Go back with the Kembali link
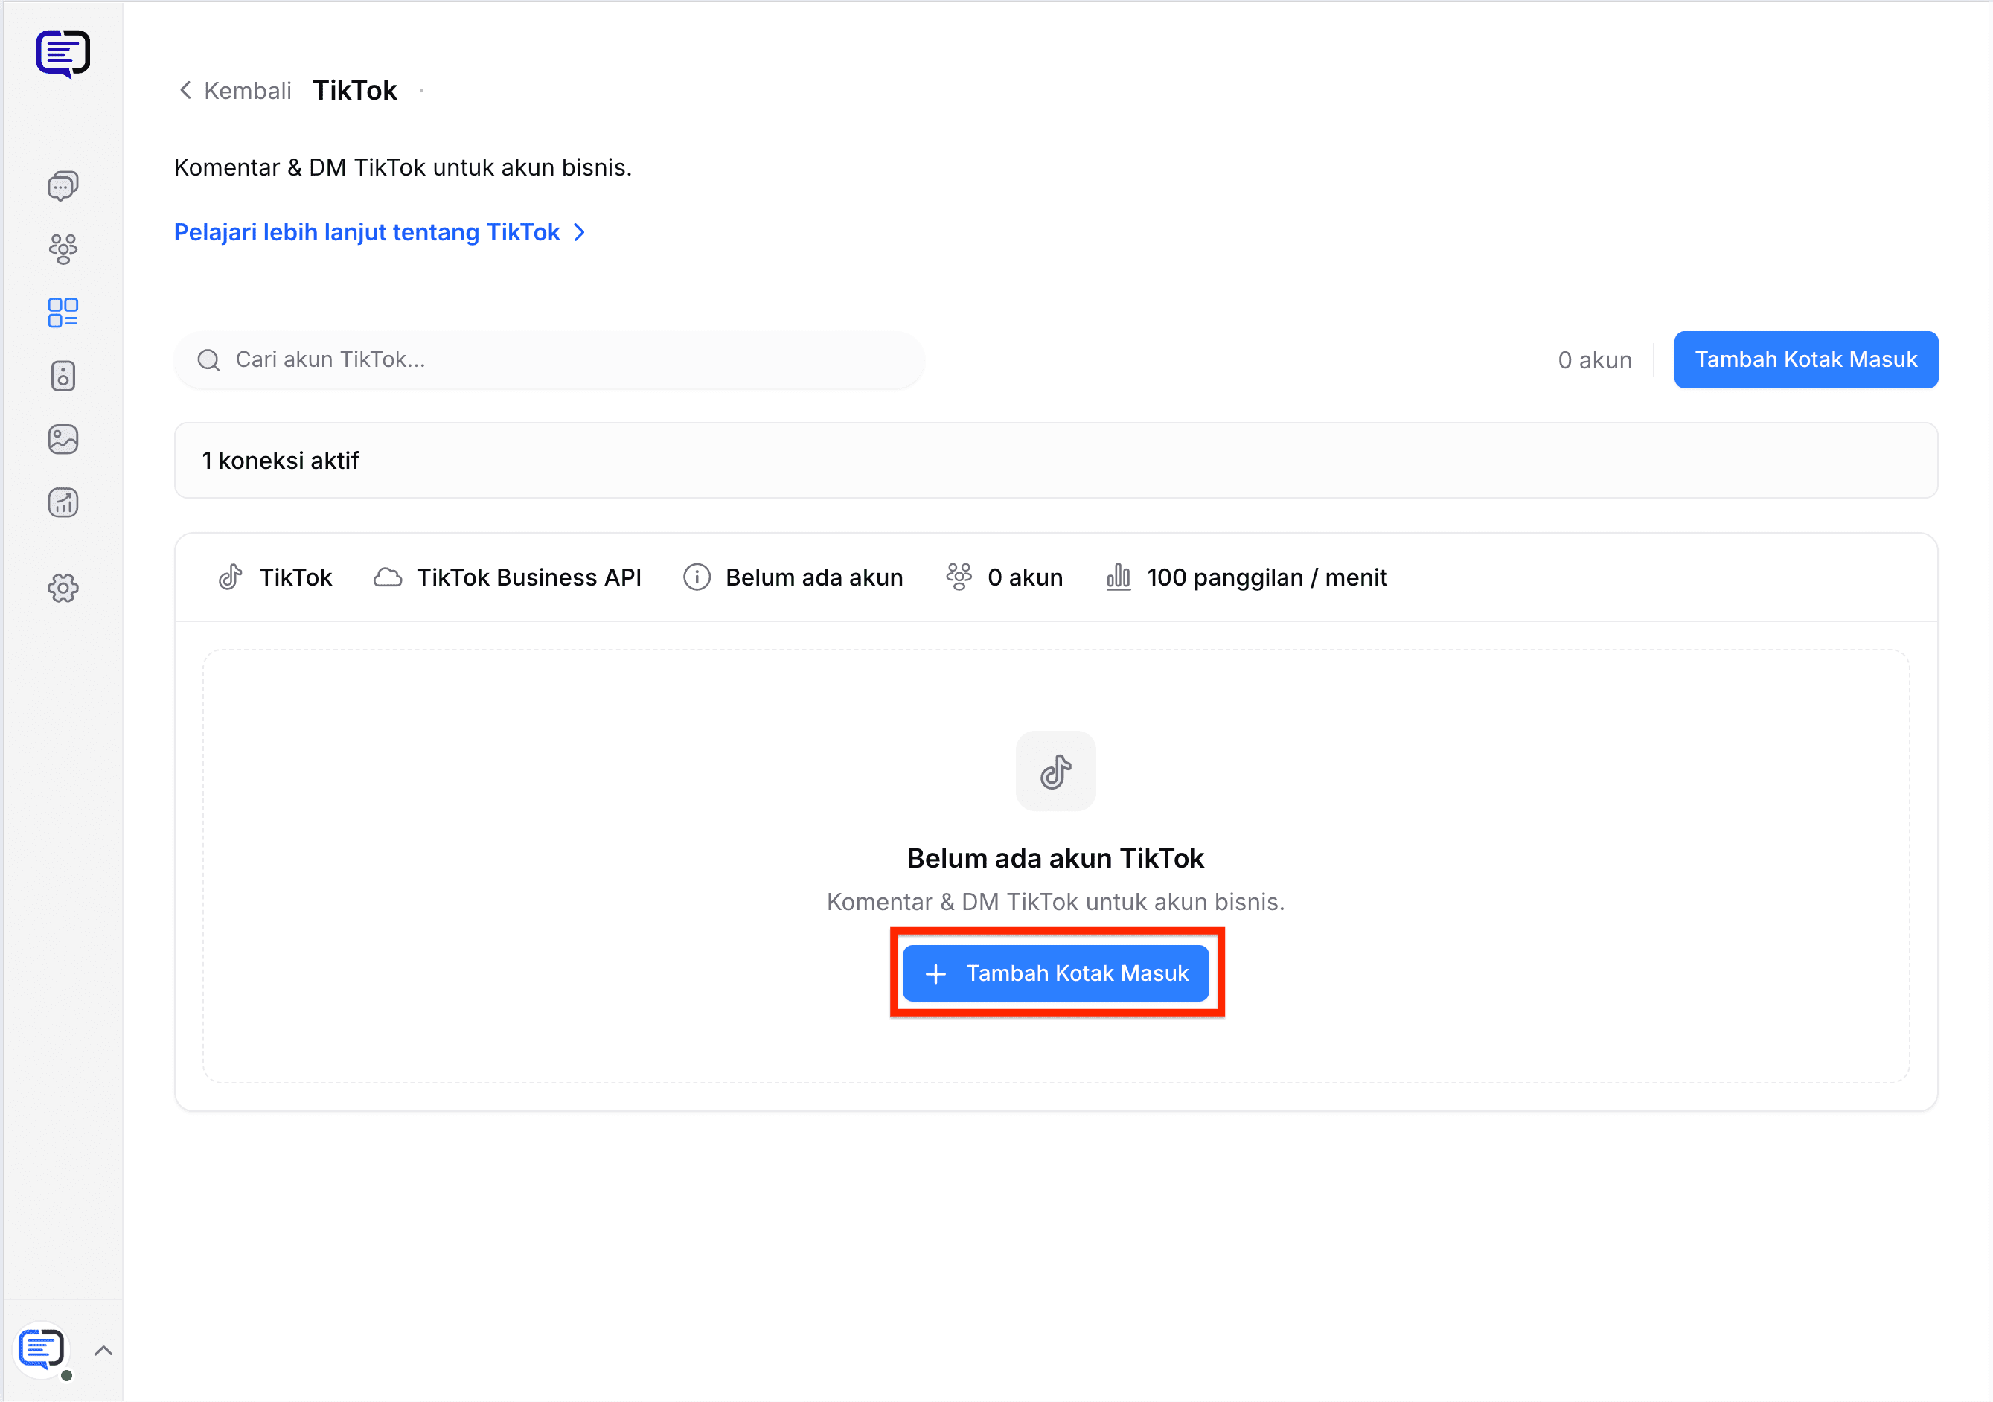Screen dimensions: 1993x1402 [x=235, y=90]
